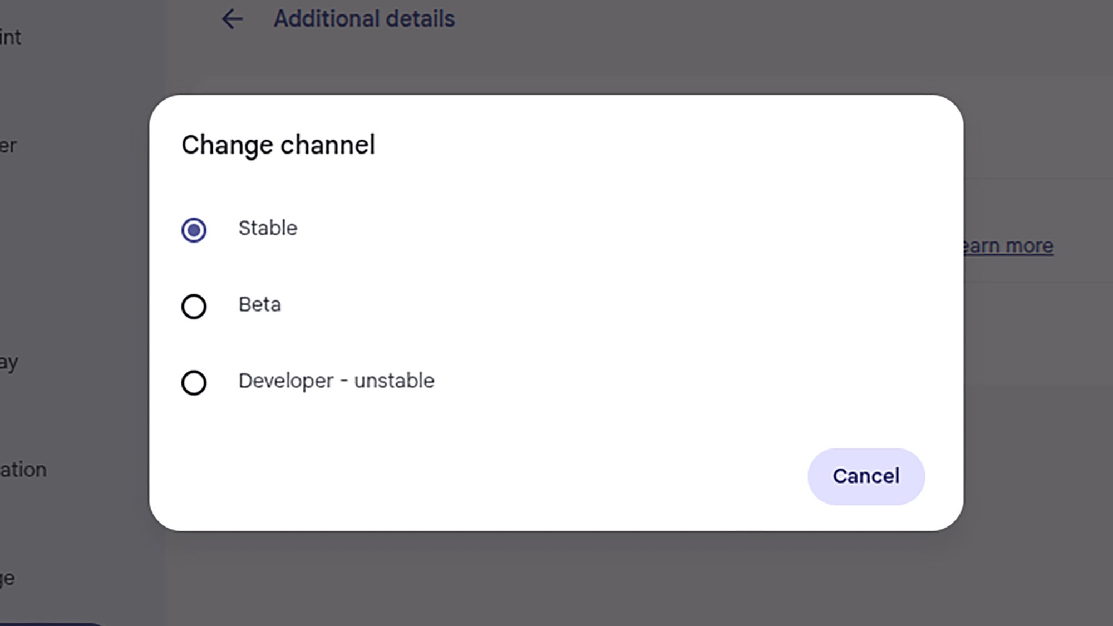This screenshot has height=626, width=1113.
Task: Click the dark pill button under the sidebar
Action: point(50,624)
